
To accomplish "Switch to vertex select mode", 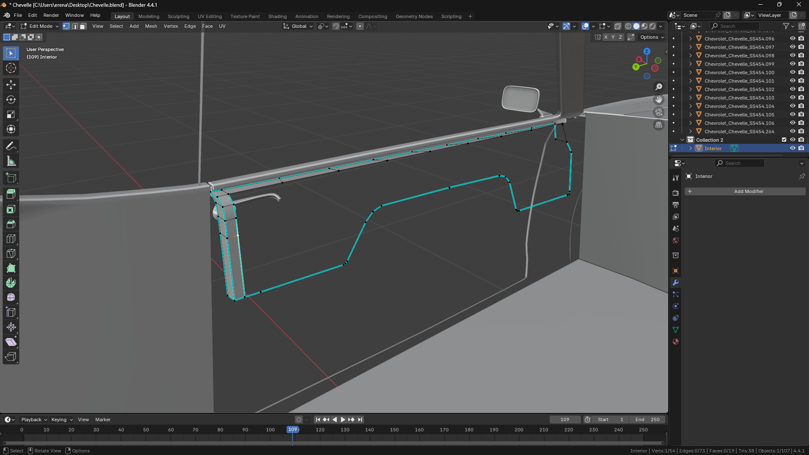I will [66, 26].
